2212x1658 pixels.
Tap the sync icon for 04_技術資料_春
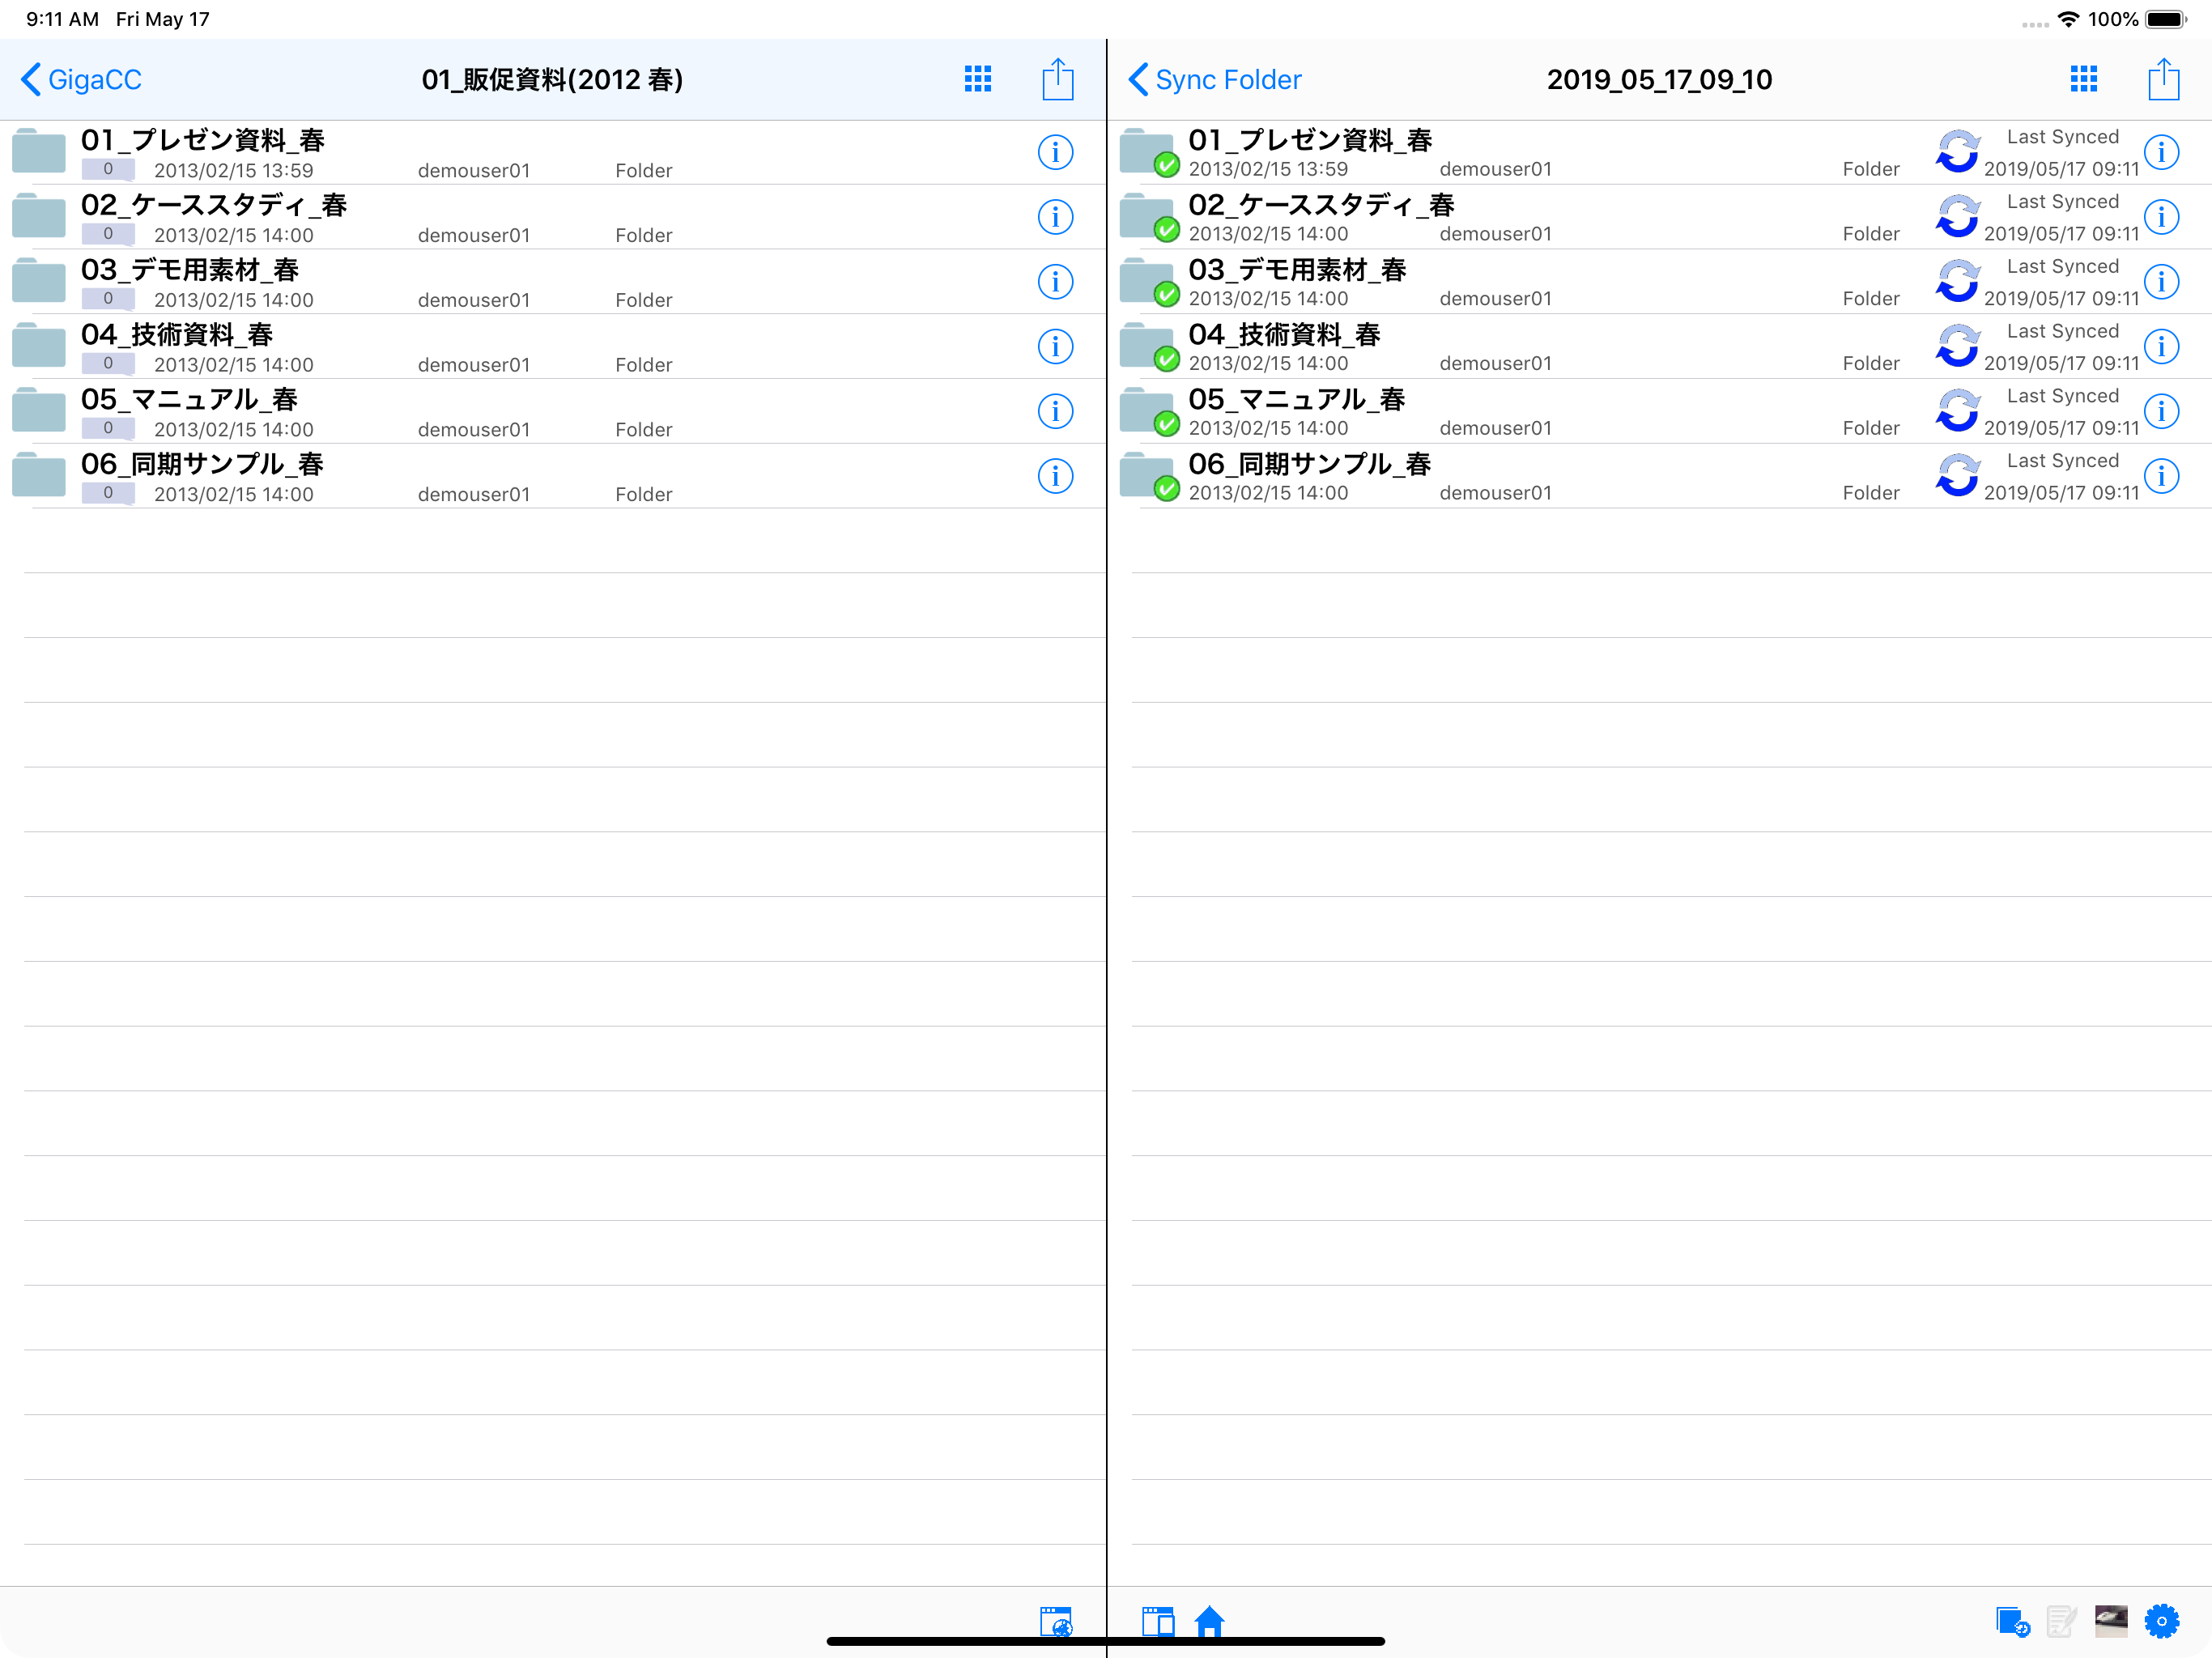click(1957, 346)
